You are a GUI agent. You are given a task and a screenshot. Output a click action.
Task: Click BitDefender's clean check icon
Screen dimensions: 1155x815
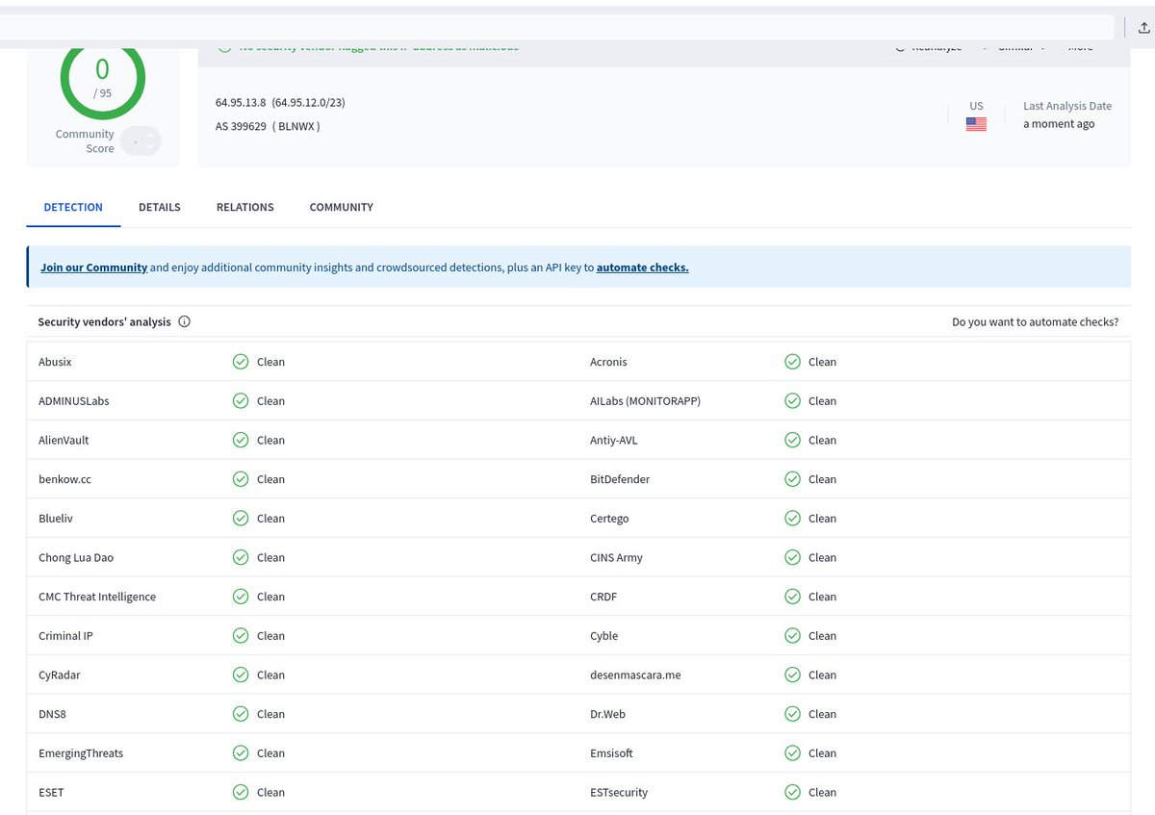792,479
